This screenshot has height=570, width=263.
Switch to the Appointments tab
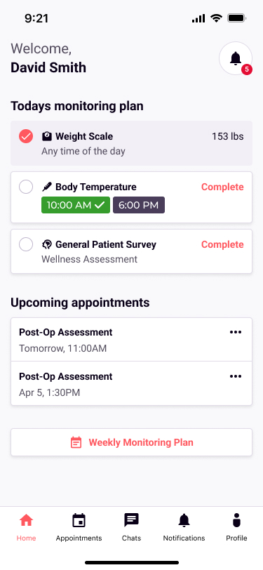point(79,527)
